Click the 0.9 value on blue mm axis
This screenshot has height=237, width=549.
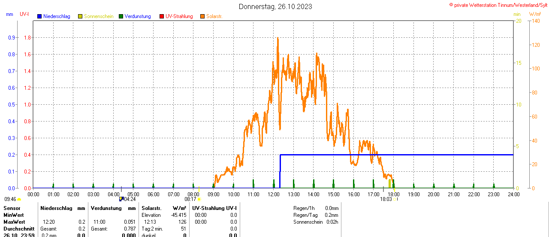(x=12, y=38)
